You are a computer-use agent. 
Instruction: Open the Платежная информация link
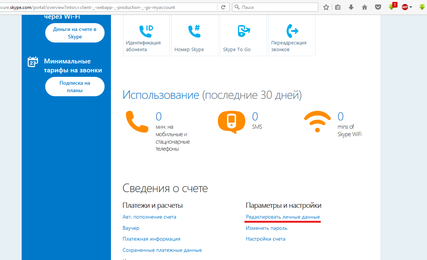[x=151, y=239]
